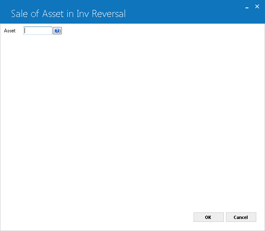
Task: Click inside the Asset text field
Action: [x=38, y=31]
